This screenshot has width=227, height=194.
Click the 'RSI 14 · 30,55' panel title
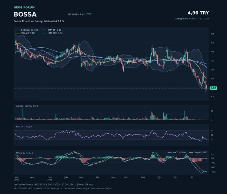(24, 127)
